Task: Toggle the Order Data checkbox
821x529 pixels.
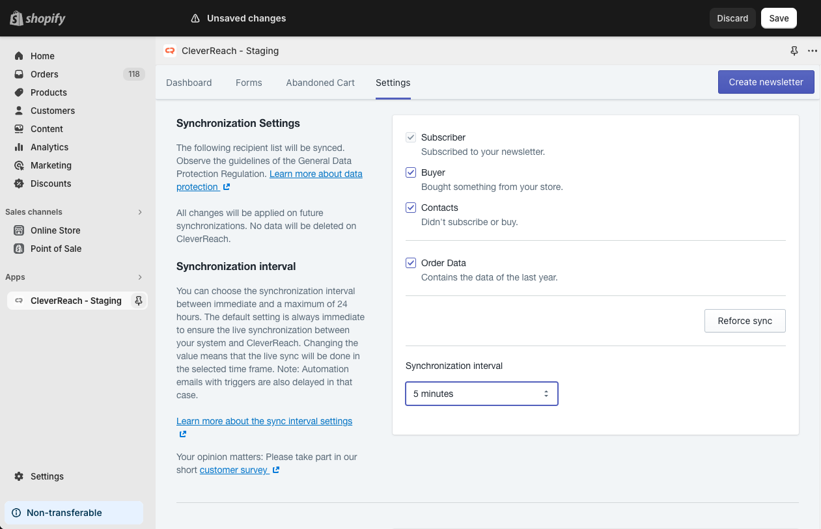Action: (x=411, y=263)
